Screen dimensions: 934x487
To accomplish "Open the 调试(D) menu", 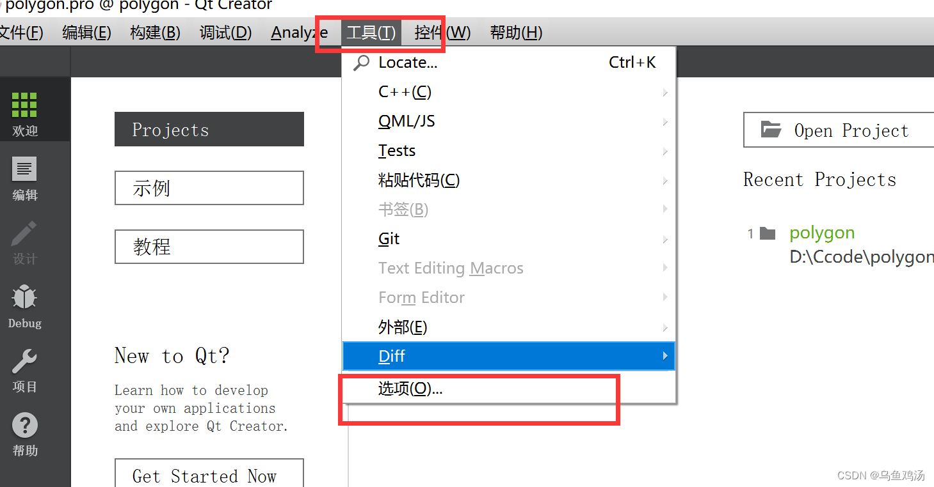I will pos(225,33).
